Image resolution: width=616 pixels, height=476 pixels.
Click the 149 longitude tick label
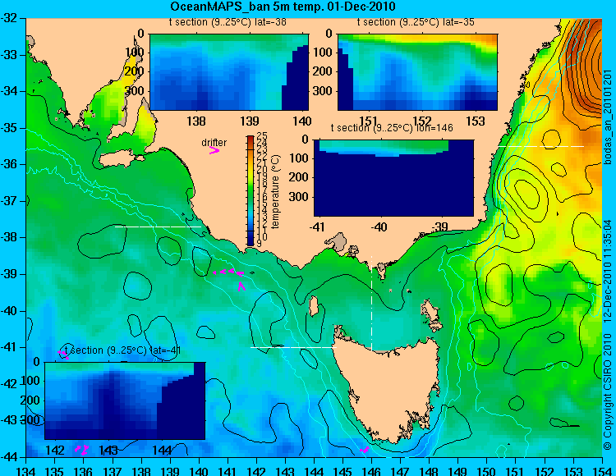[x=458, y=471]
